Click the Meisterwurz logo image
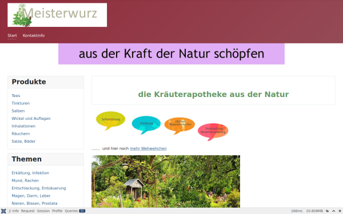 click(x=57, y=15)
